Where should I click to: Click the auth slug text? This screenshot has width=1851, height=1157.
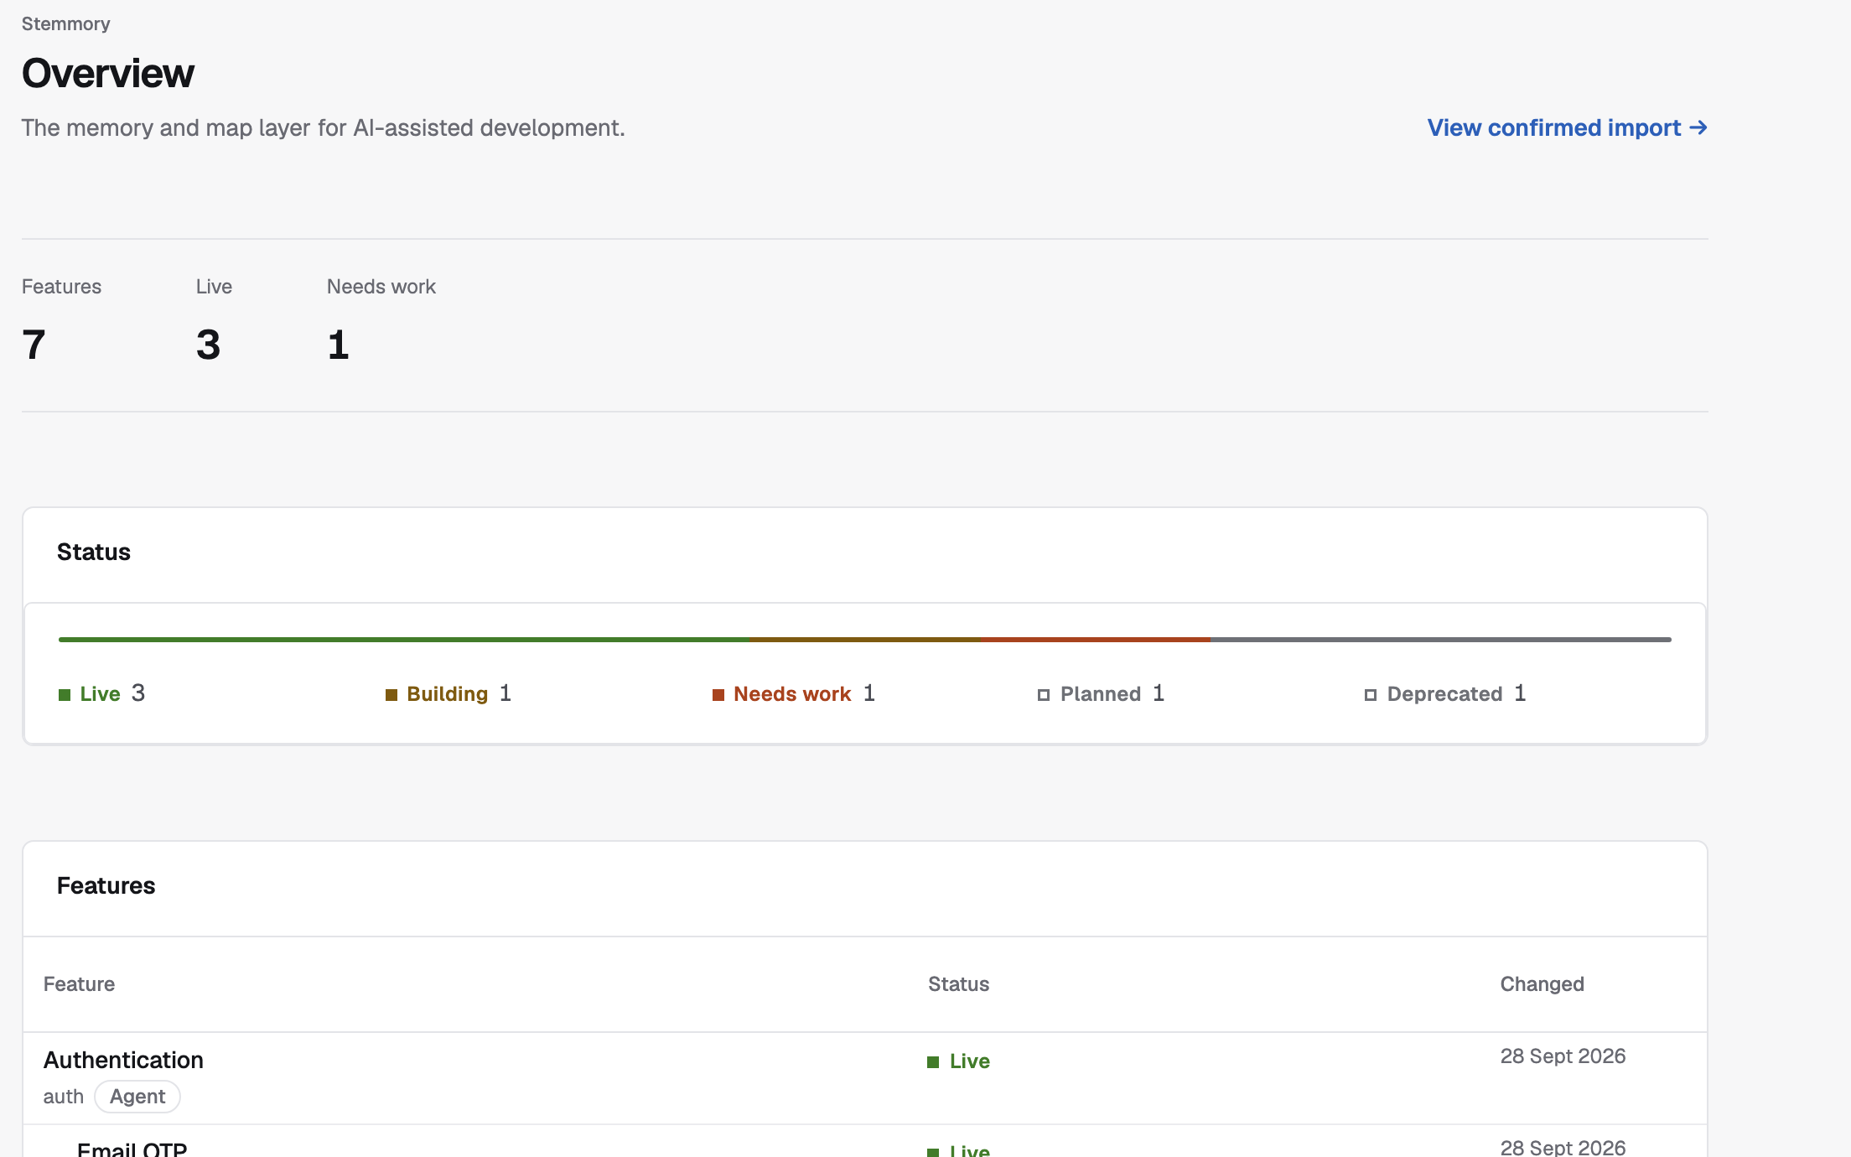point(64,1097)
